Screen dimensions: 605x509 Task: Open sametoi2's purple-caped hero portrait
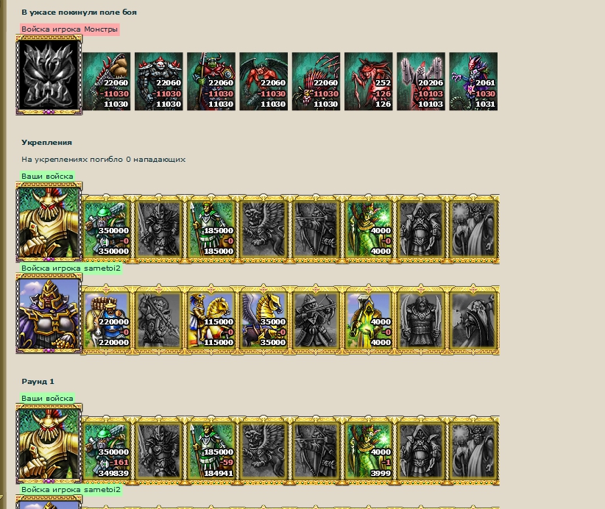pos(49,313)
